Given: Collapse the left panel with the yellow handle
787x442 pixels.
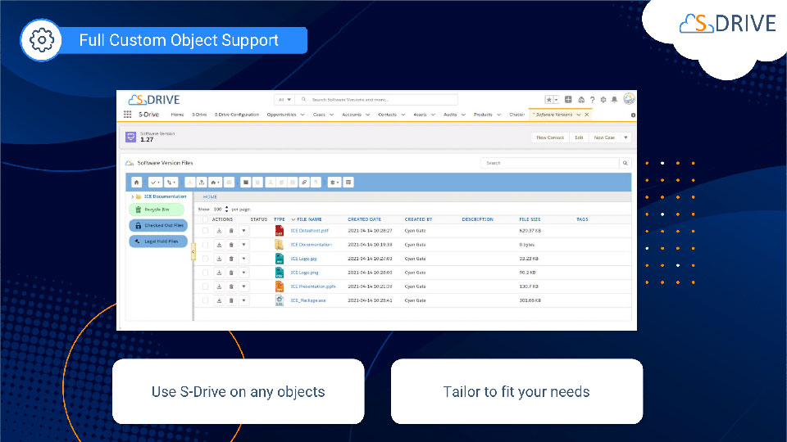Looking at the screenshot, I should coord(193,252).
